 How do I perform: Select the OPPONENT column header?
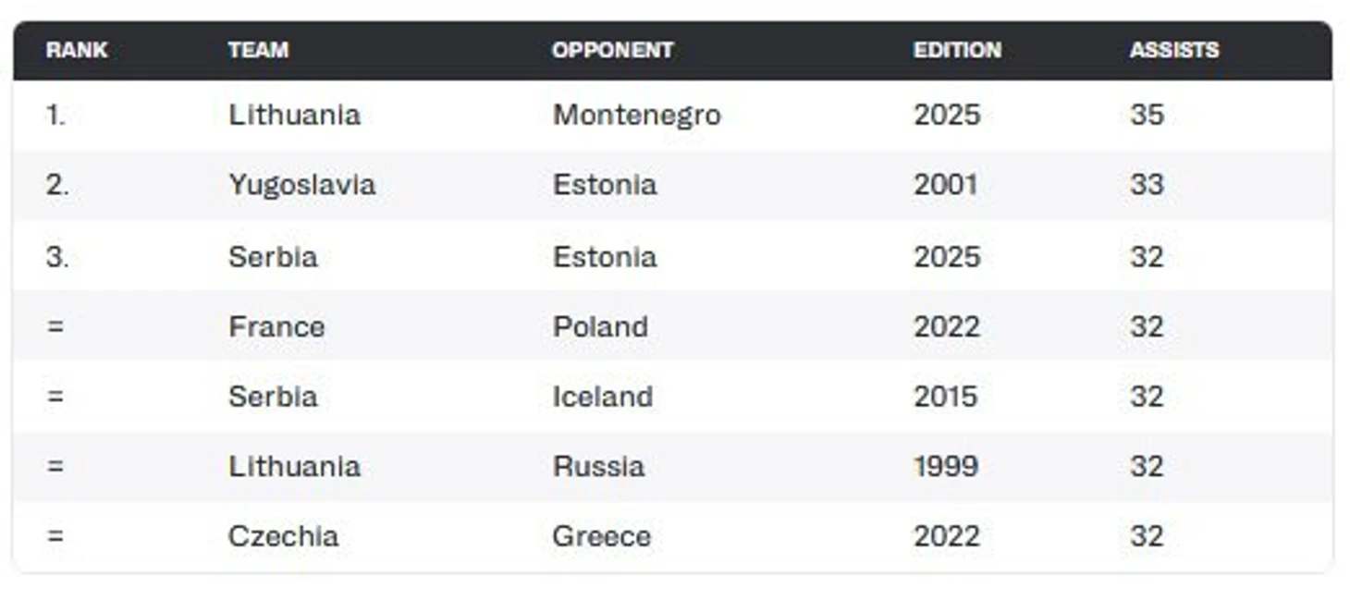coord(612,50)
